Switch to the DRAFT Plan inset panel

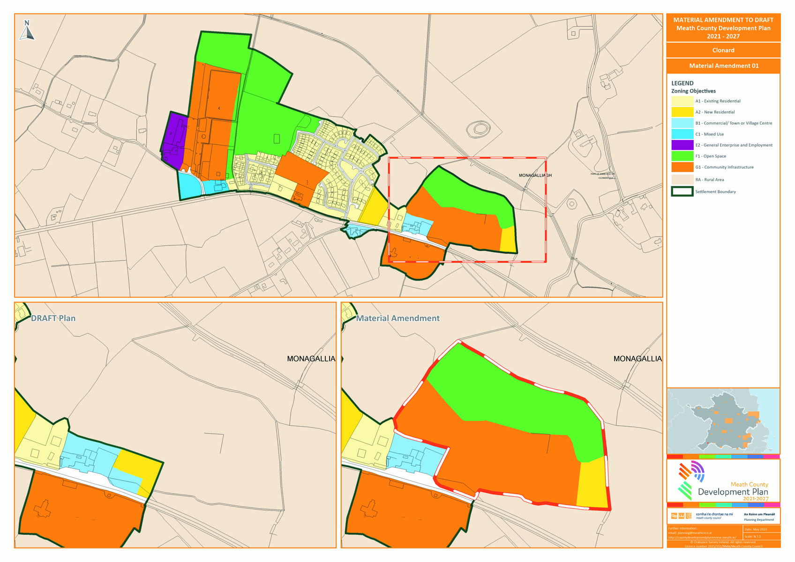pos(54,318)
